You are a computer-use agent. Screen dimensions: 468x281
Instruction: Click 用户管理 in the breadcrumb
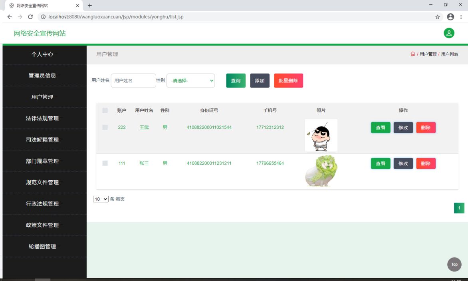coord(428,54)
